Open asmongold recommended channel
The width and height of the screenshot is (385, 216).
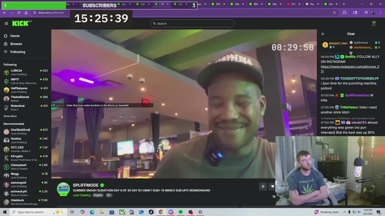click(26, 184)
